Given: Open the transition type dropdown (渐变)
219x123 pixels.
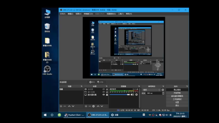Looking at the screenshot, I should point(151,90).
